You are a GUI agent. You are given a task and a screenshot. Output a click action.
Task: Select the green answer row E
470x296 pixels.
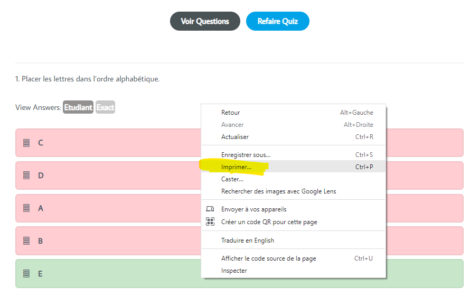[x=240, y=273]
